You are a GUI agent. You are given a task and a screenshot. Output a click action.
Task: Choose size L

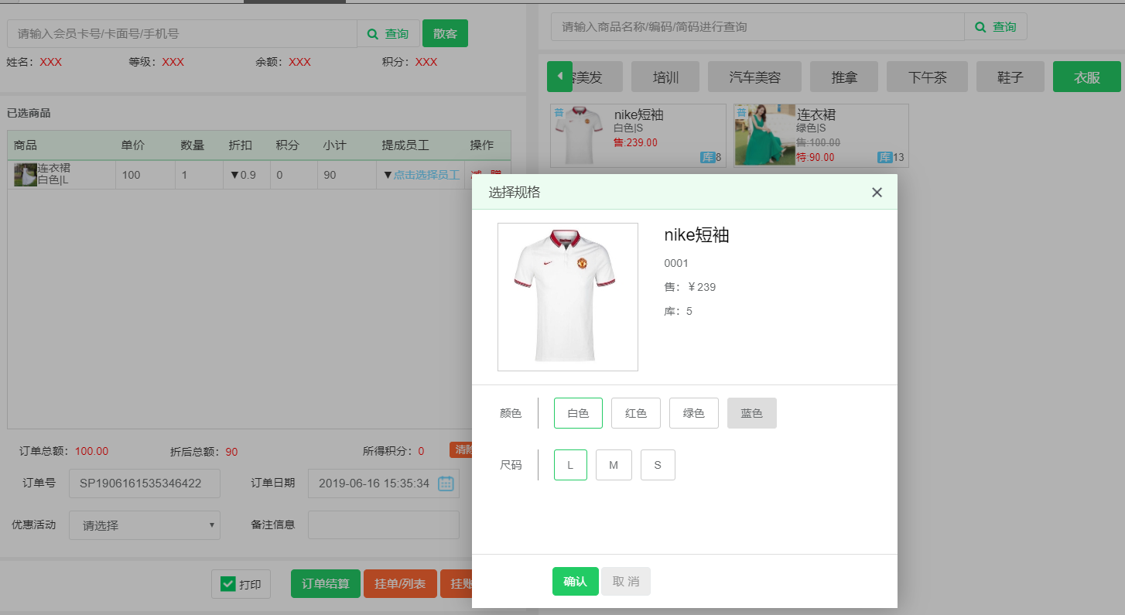[570, 465]
